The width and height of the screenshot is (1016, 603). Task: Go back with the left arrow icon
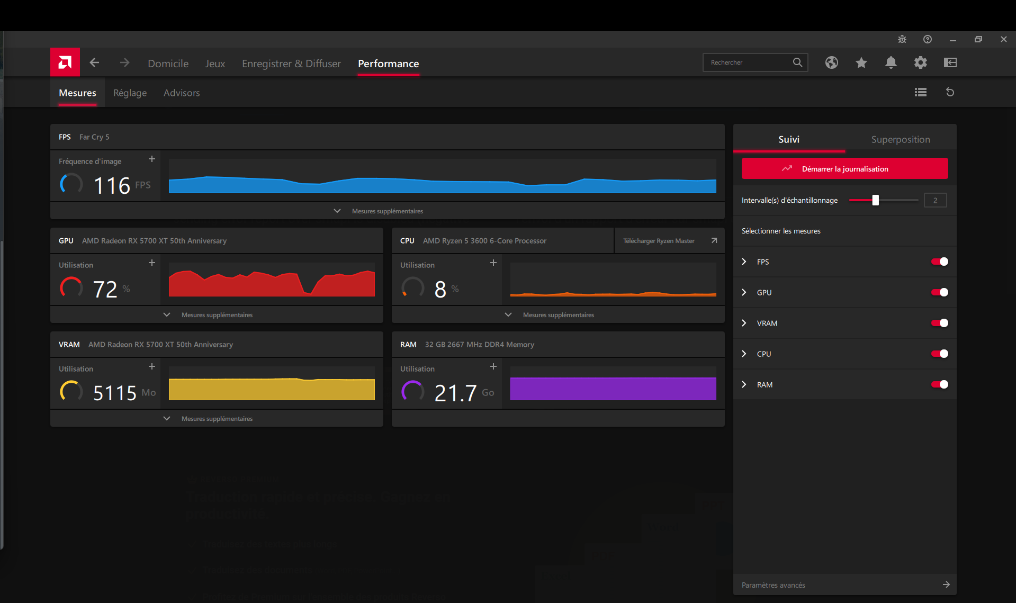95,62
